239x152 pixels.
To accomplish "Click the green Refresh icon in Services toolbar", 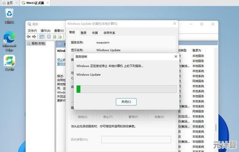I will point(54,36).
